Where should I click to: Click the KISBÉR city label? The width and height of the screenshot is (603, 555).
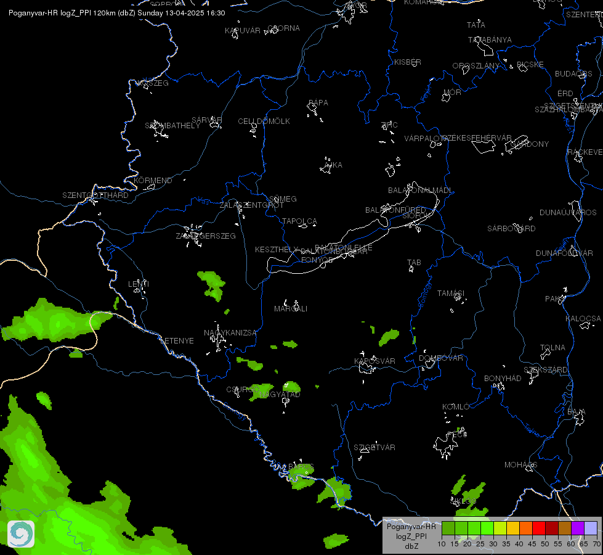[x=407, y=62]
